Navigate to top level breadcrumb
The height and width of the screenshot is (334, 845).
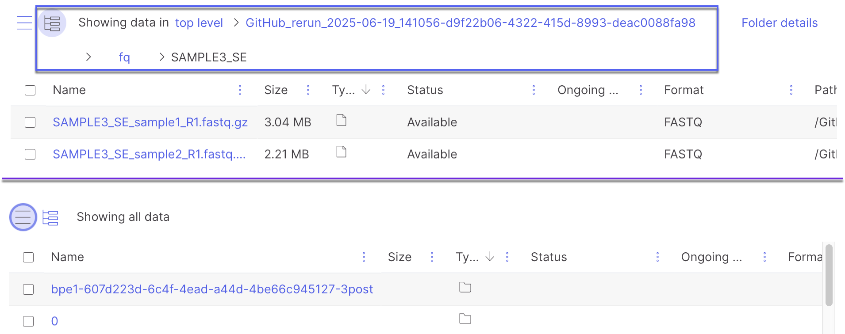[199, 23]
